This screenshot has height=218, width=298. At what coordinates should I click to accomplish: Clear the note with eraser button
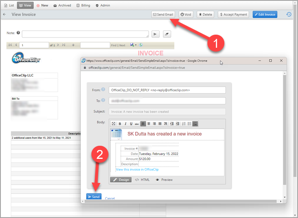[167, 34]
